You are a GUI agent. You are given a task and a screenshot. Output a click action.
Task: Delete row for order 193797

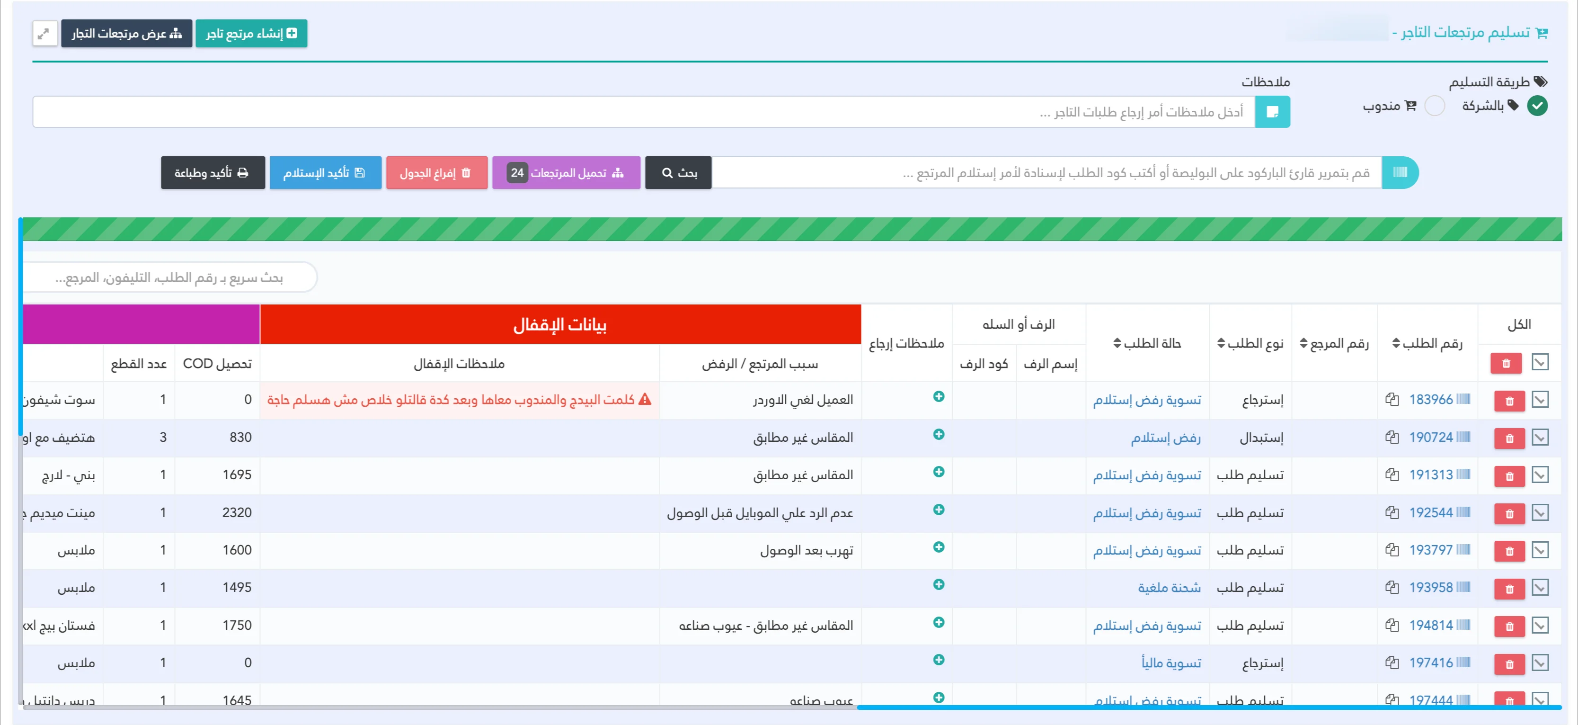click(1509, 551)
